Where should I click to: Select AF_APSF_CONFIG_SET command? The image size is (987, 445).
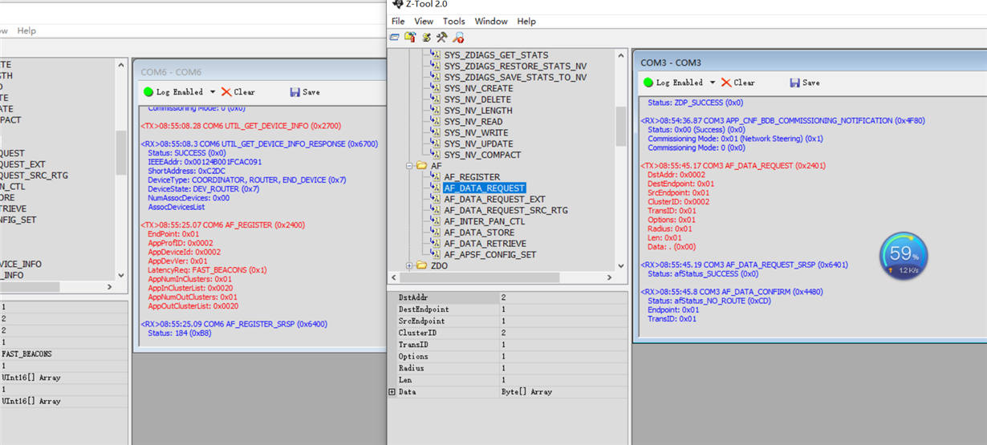pyautogui.click(x=490, y=254)
